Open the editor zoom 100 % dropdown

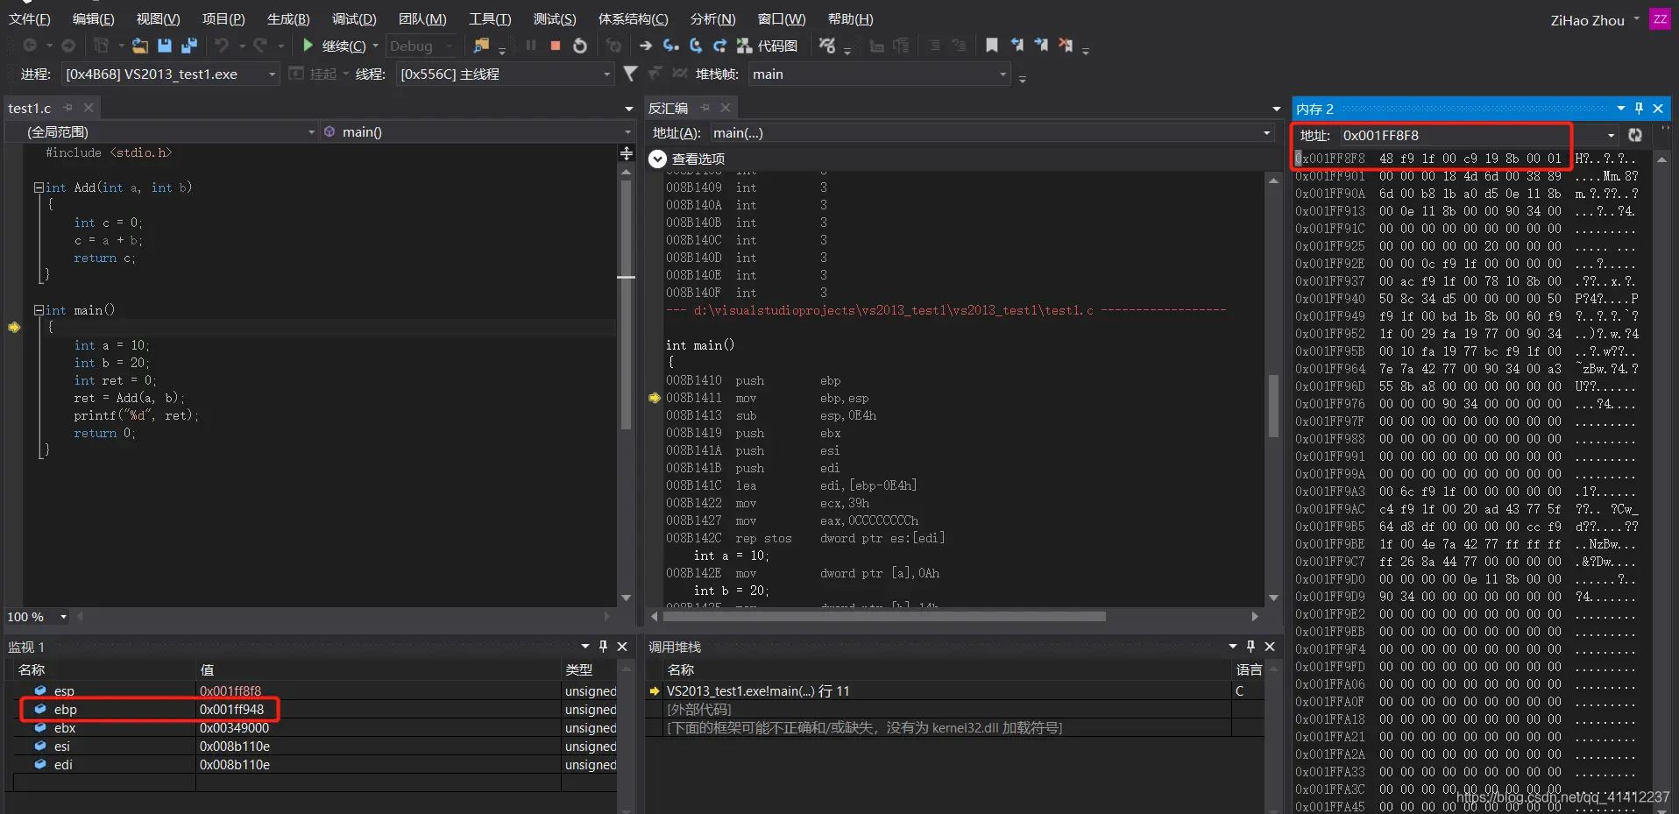tap(37, 617)
